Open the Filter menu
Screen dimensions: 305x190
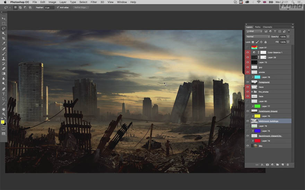[x=94, y=2]
